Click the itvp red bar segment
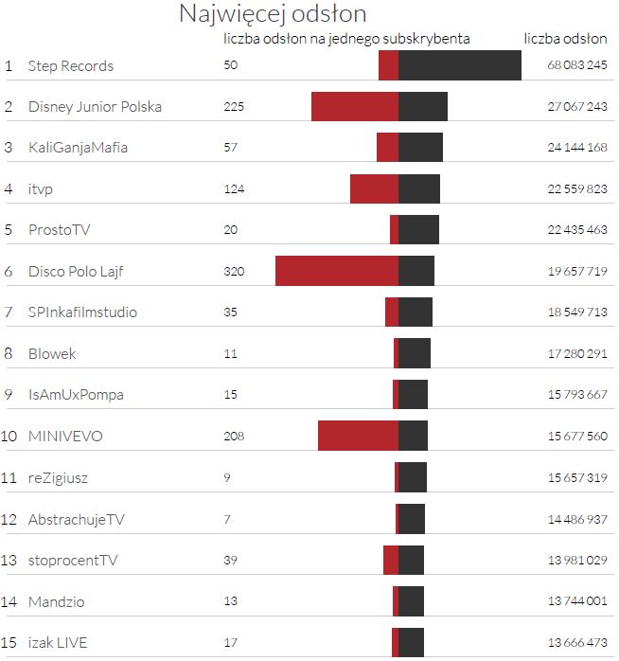The height and width of the screenshot is (661, 619). (374, 188)
